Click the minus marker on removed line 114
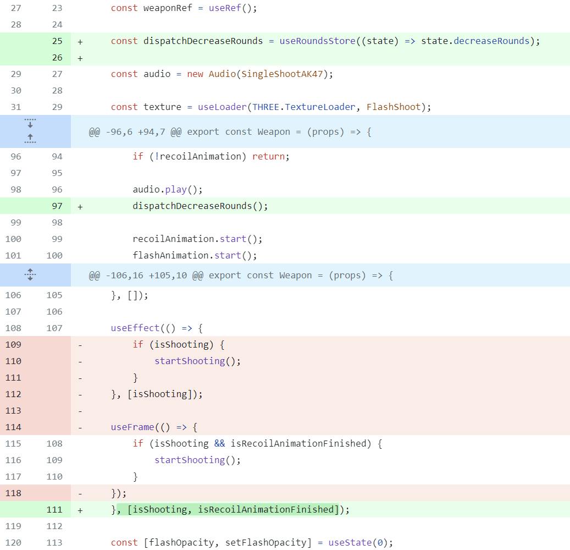Image resolution: width=570 pixels, height=550 pixels. [80, 427]
